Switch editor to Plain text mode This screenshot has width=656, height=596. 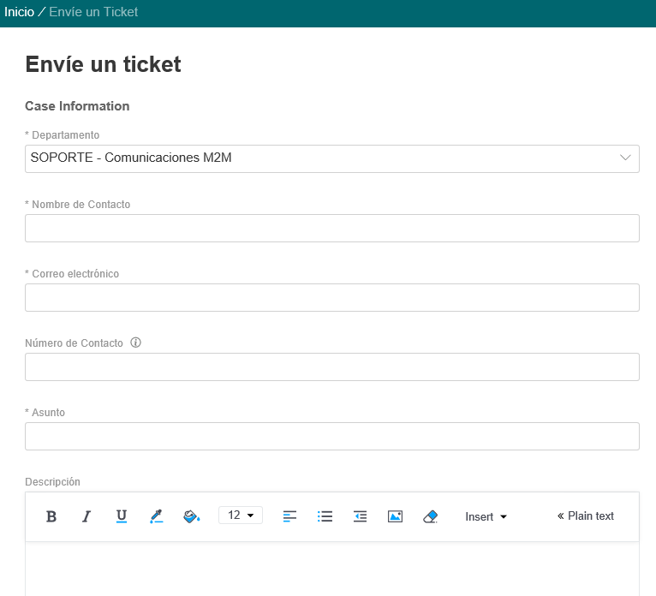(585, 516)
